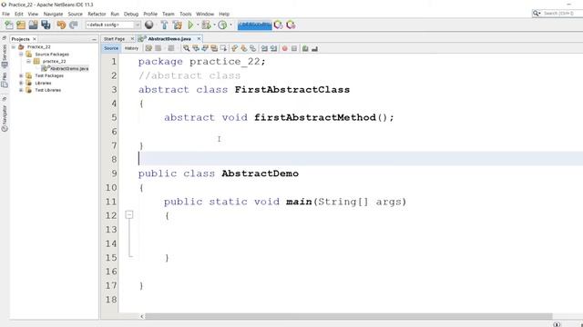Expand the Test Packages node

click(x=21, y=75)
